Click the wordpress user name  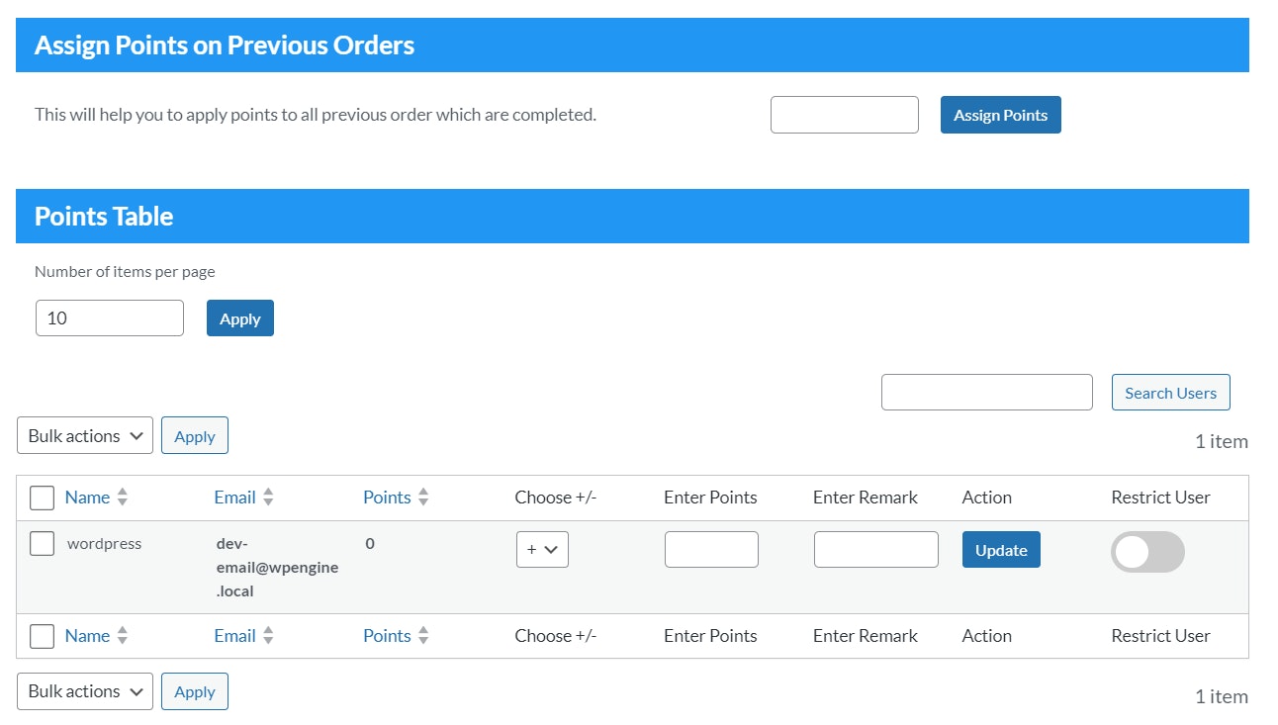[x=104, y=544]
